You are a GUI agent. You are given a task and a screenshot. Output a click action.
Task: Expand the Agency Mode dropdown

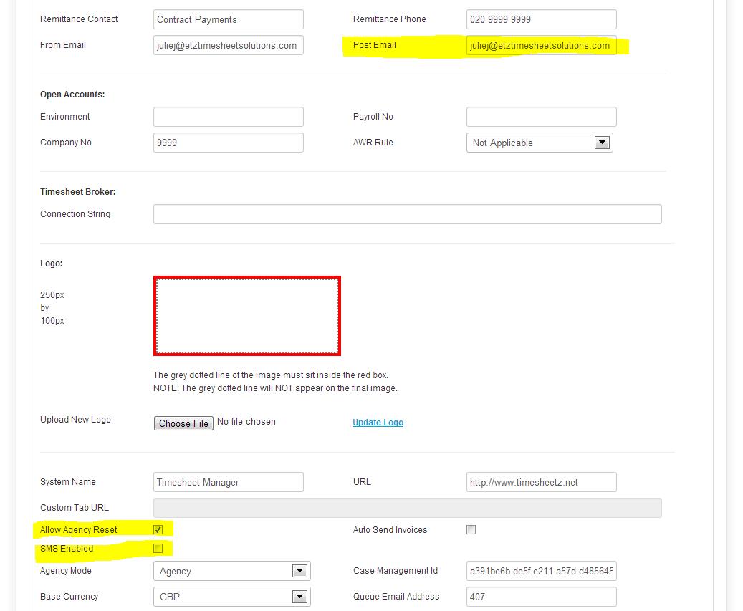231,571
